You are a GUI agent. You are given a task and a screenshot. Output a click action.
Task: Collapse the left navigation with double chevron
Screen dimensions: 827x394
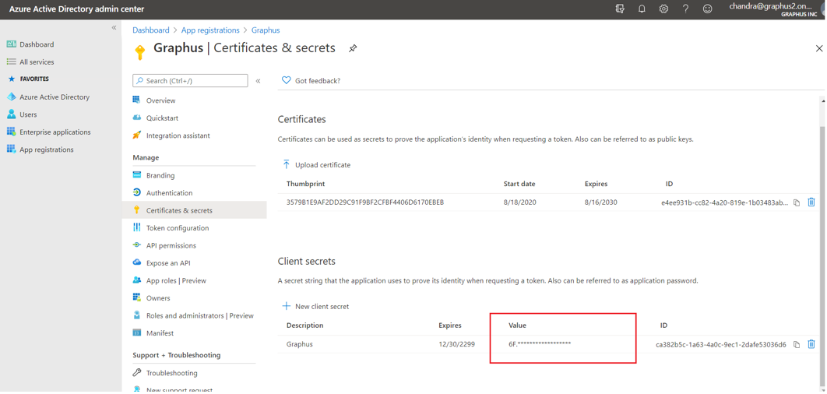tap(114, 27)
